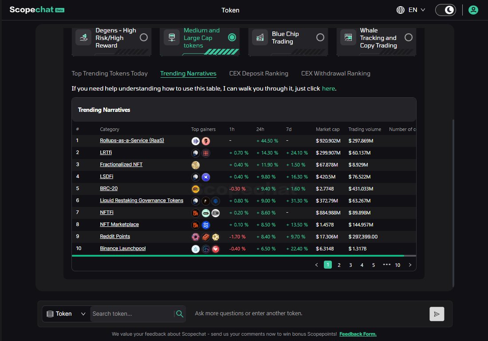The height and width of the screenshot is (341, 488).
Task: Sort by the 24h column header
Action: pyautogui.click(x=260, y=129)
